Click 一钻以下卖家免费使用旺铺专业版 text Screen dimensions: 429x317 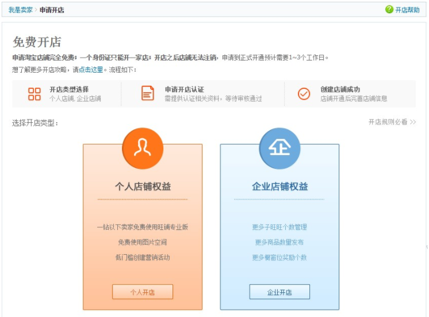pos(143,227)
